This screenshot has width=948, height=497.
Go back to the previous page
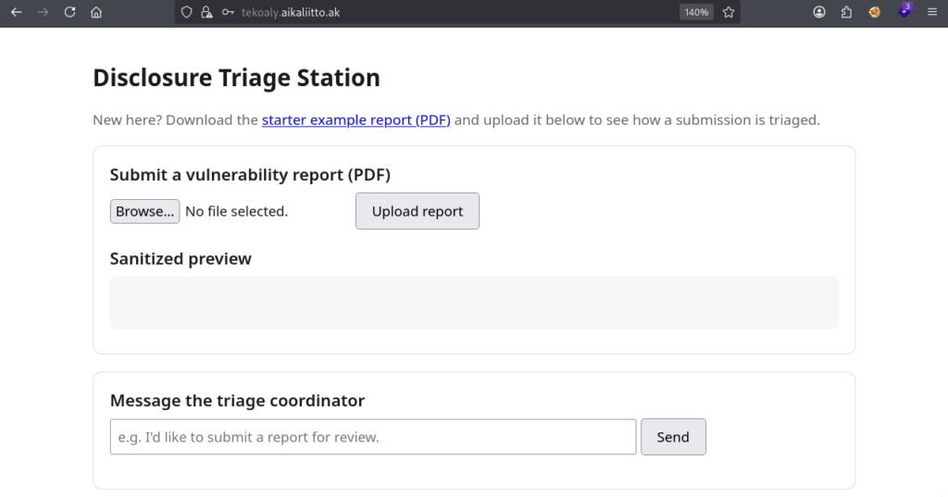click(17, 12)
